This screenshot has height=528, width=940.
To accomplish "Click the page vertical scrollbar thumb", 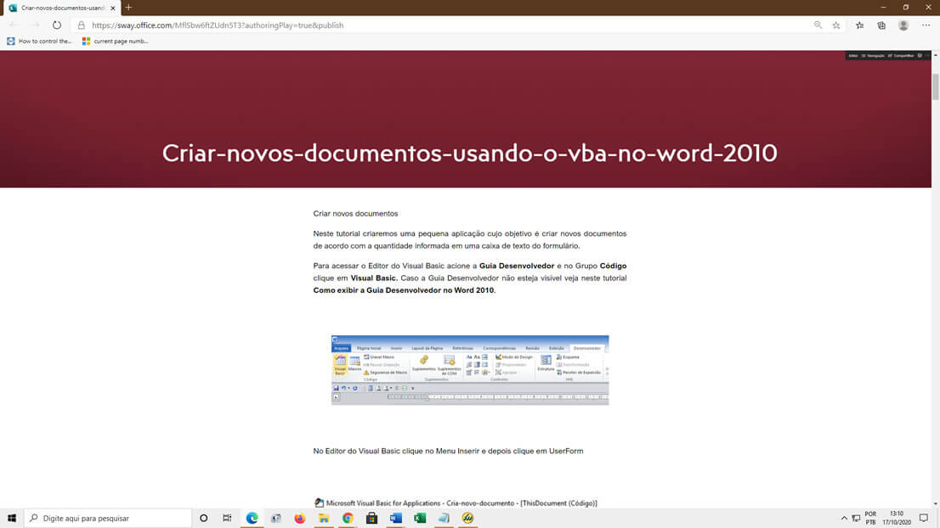I will point(935,87).
